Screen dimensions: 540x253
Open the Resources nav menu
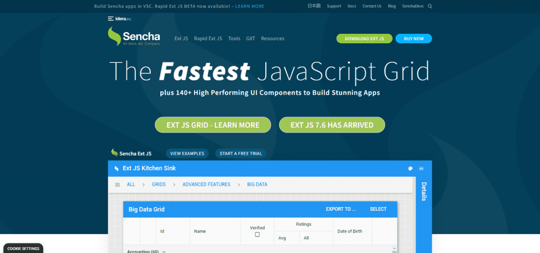click(x=273, y=39)
